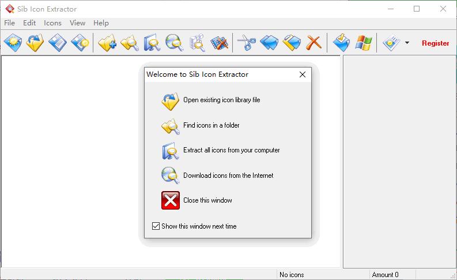Click the red Register link
This screenshot has height=280, width=457.
coord(435,43)
